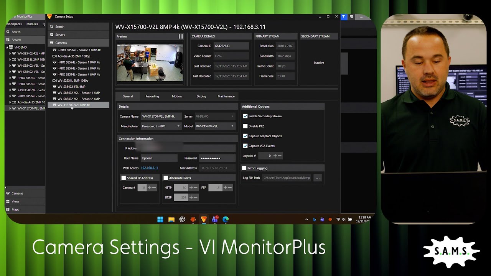Open the Windows Start menu
Viewport: 491px width, 276px height.
coord(160,219)
